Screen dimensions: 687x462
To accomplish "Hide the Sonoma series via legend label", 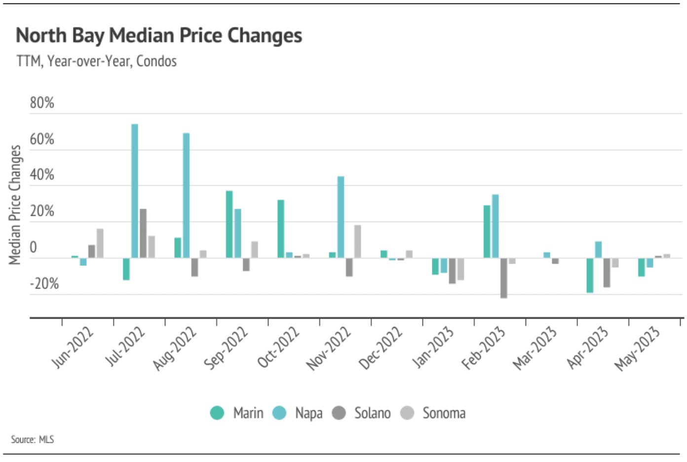I will click(444, 413).
